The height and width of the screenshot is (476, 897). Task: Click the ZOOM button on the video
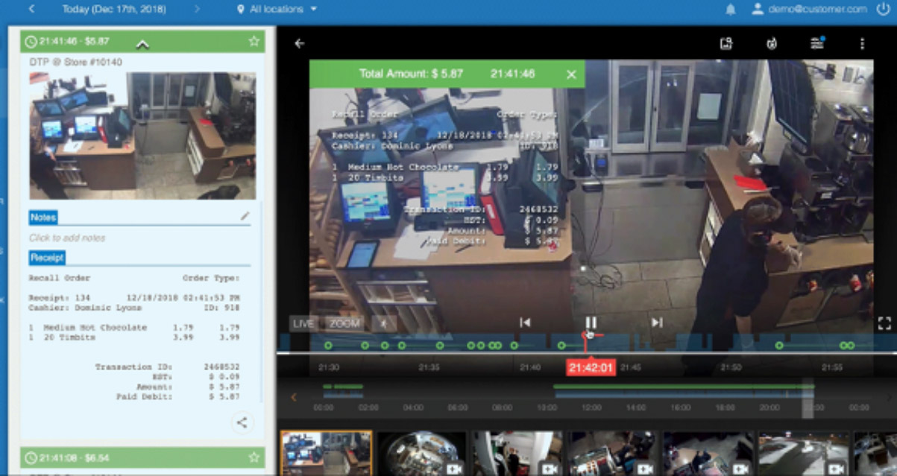[344, 323]
